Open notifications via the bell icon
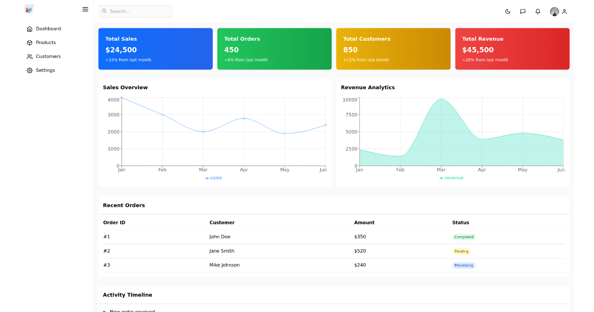594x312 pixels. click(x=538, y=11)
